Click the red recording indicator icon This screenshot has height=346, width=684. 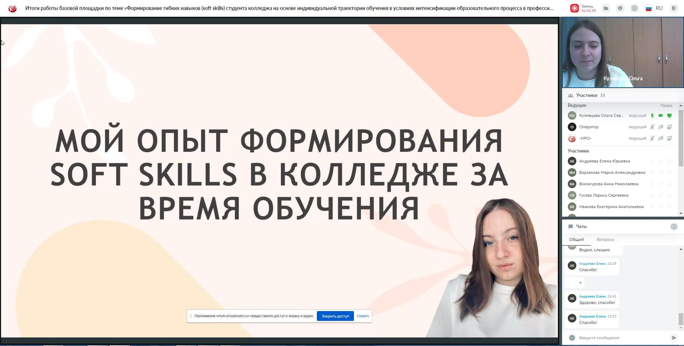pyautogui.click(x=574, y=8)
